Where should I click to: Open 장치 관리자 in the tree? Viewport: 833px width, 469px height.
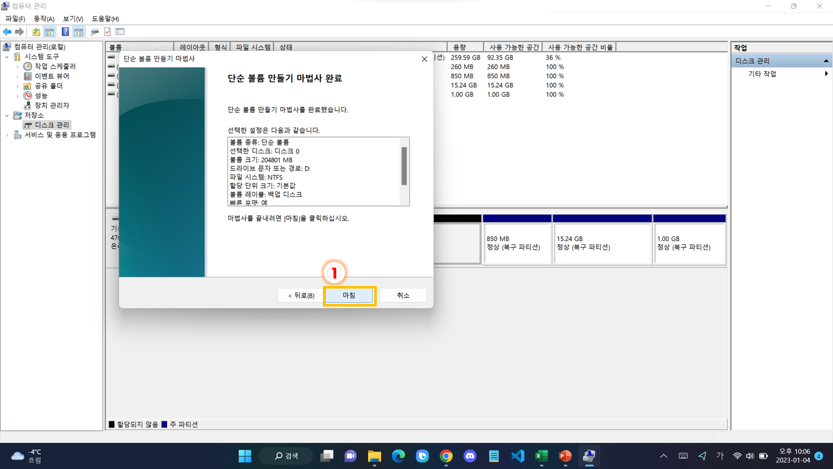click(x=52, y=105)
